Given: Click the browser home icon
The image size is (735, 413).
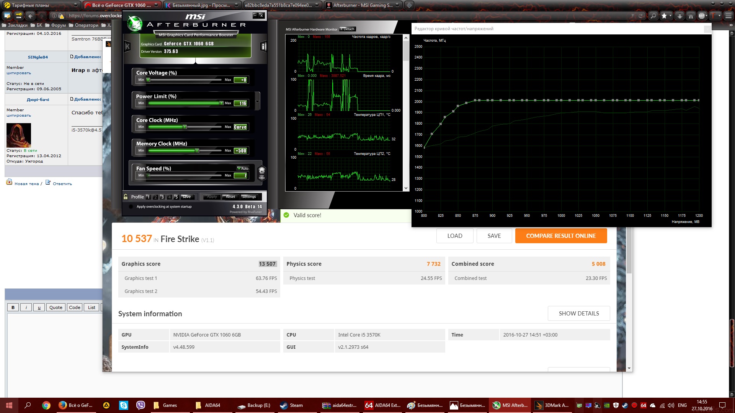Looking at the screenshot, I should pyautogui.click(x=691, y=16).
